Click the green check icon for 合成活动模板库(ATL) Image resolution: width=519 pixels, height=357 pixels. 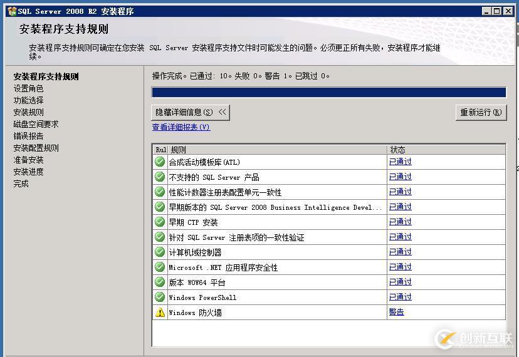[x=160, y=162]
